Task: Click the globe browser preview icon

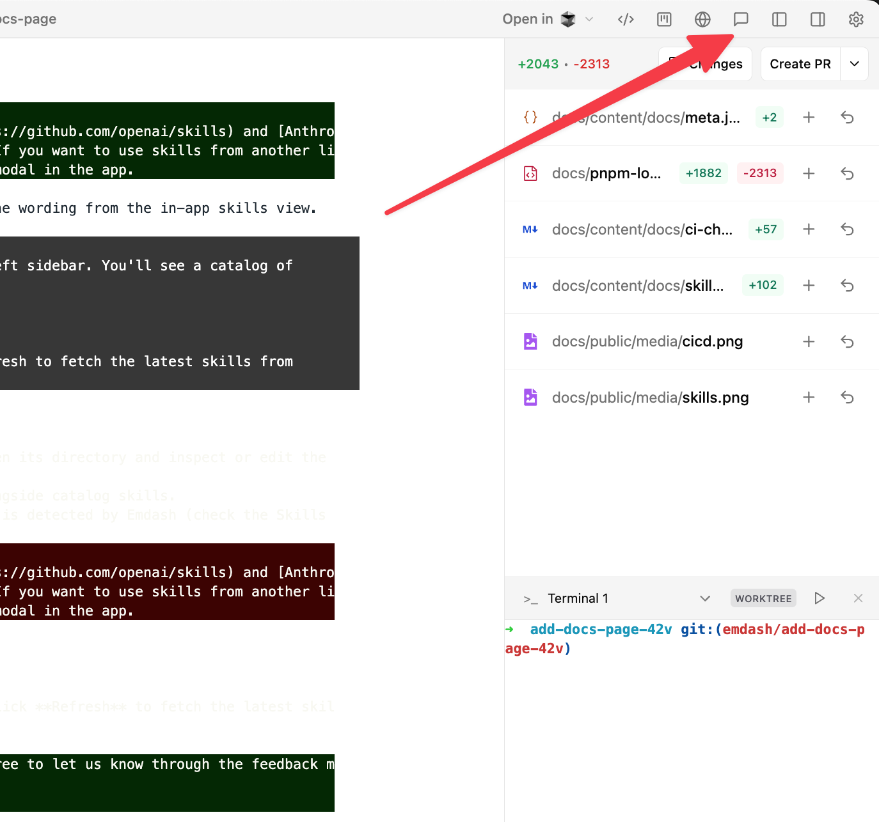Action: pos(702,19)
